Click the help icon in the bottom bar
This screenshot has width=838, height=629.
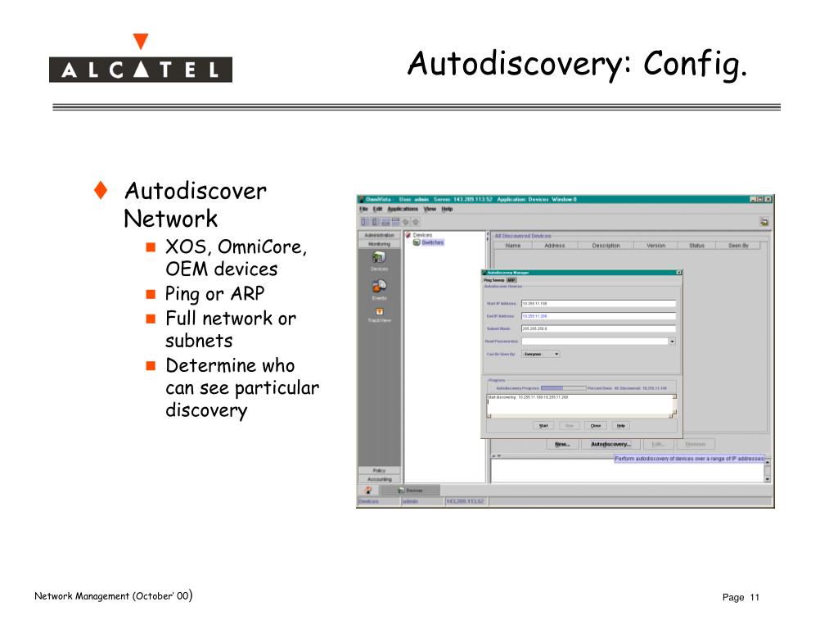coord(368,490)
